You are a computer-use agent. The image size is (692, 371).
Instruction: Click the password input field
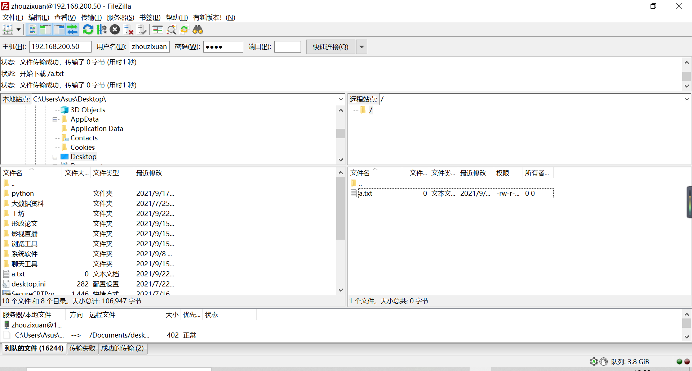pyautogui.click(x=223, y=47)
